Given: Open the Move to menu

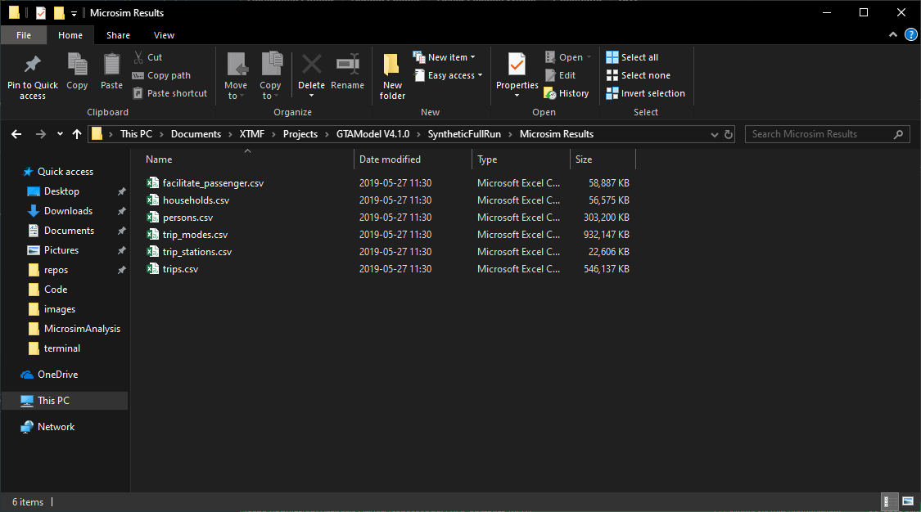Looking at the screenshot, I should coord(236,76).
